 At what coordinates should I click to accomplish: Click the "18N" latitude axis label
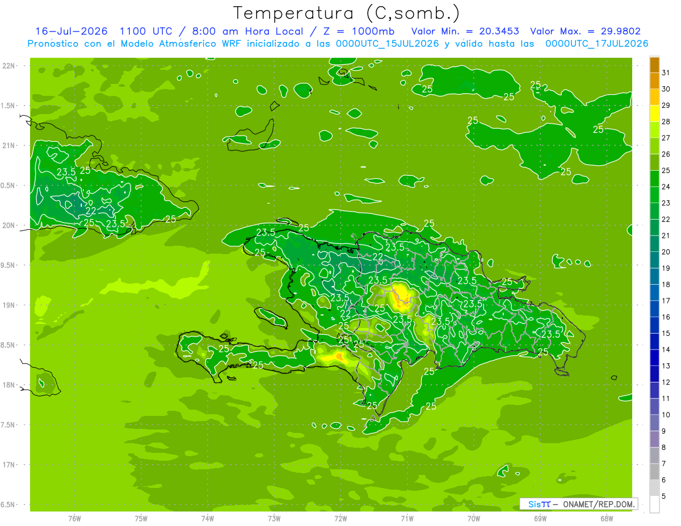9,385
